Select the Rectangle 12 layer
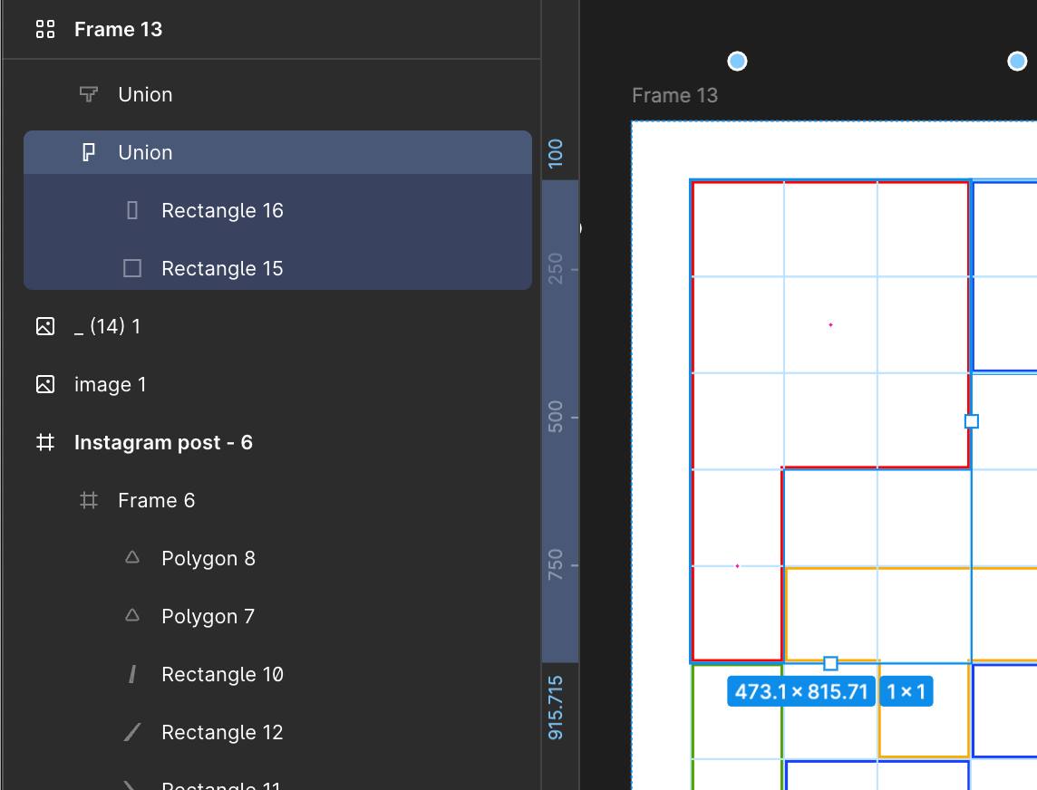Viewport: 1037px width, 790px height. coord(222,733)
